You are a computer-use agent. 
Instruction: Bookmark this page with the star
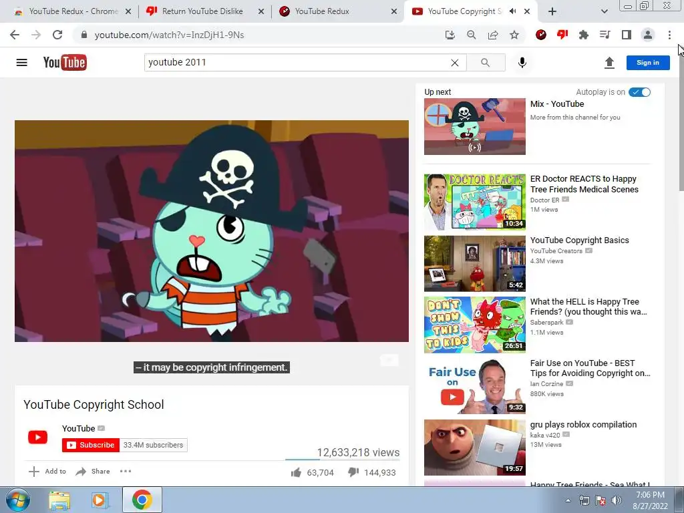pyautogui.click(x=514, y=35)
